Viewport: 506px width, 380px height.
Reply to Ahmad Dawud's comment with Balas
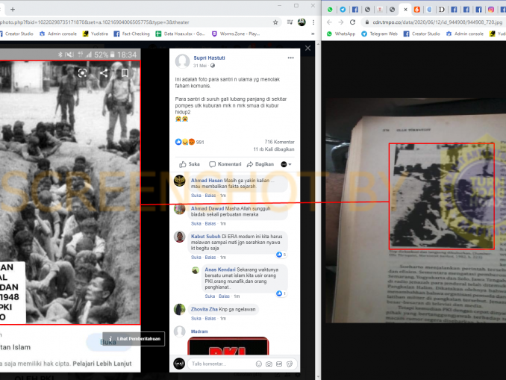click(x=210, y=223)
